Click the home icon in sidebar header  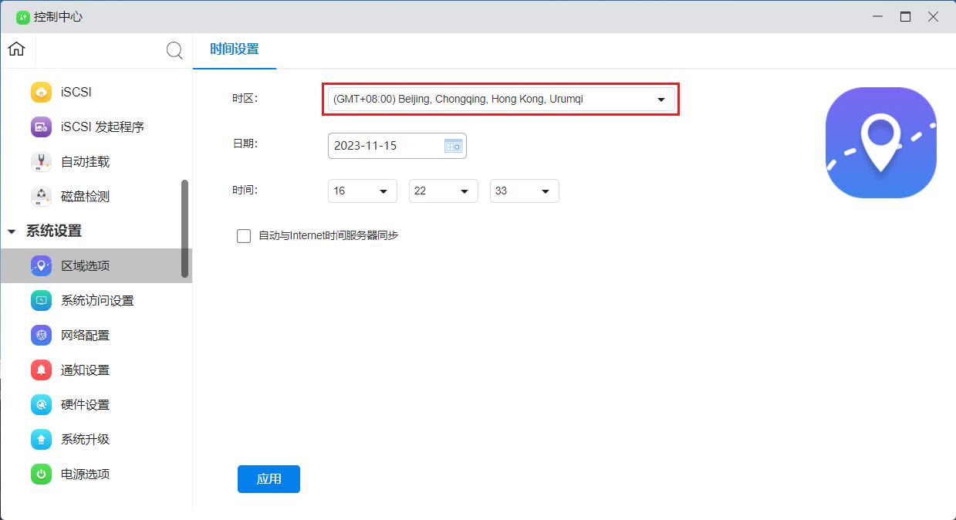coord(16,49)
